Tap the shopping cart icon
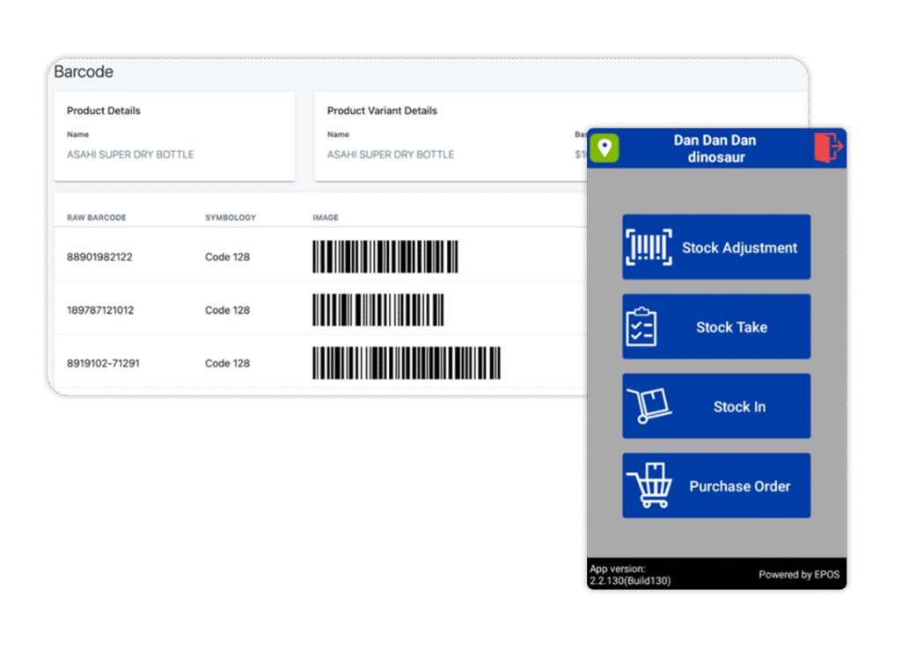Image resolution: width=901 pixels, height=647 pixels. click(x=649, y=485)
